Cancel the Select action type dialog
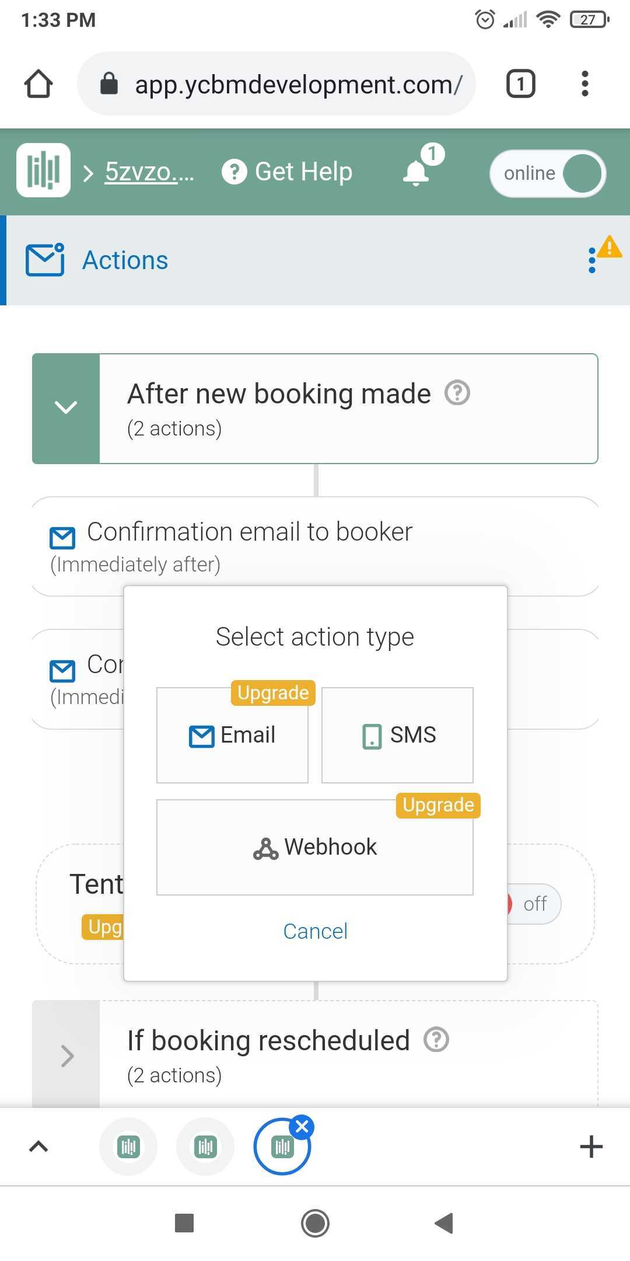The image size is (630, 1261). pyautogui.click(x=315, y=931)
